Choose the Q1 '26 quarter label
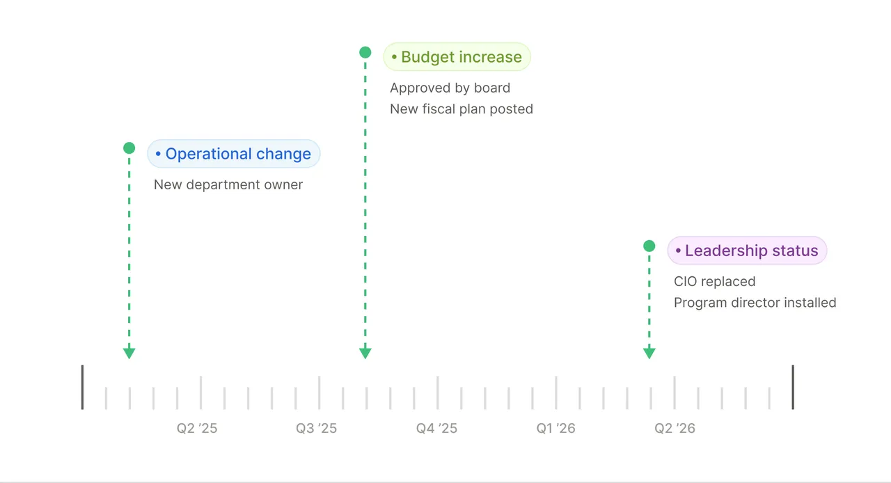This screenshot has width=891, height=483. (556, 428)
